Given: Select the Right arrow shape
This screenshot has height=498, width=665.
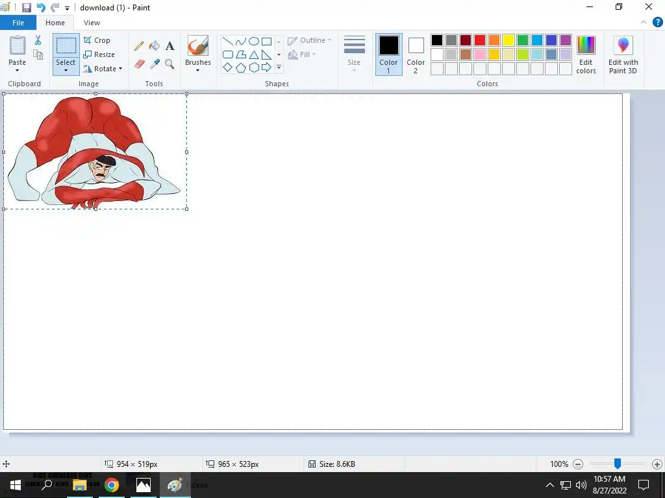Looking at the screenshot, I should pos(267,67).
